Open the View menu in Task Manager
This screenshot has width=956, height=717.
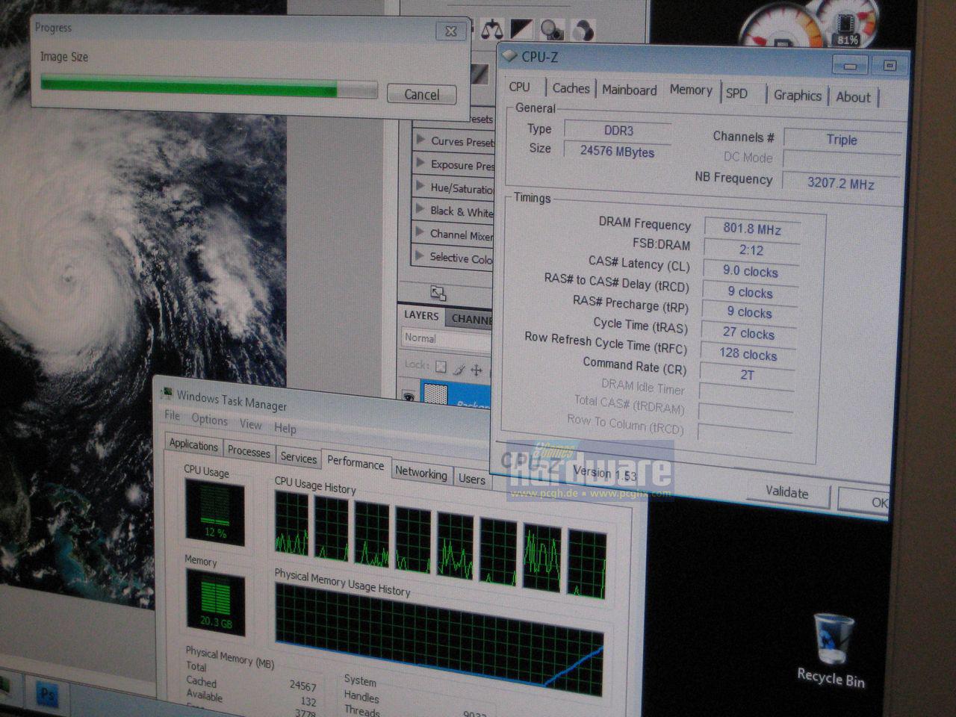tap(251, 424)
